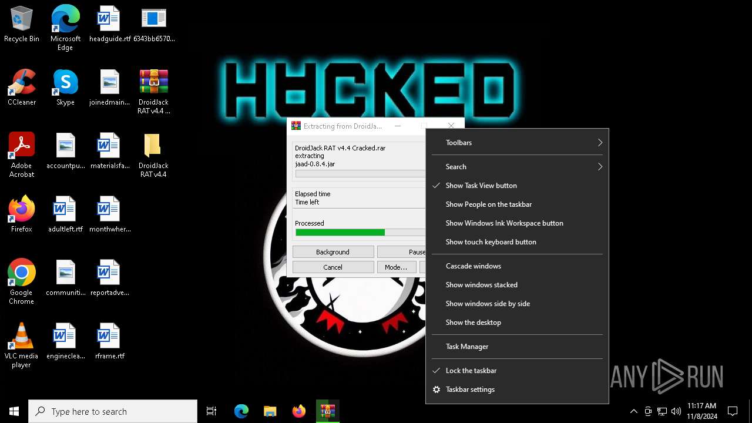
Task: Select the Skype desktop shortcut
Action: click(65, 88)
